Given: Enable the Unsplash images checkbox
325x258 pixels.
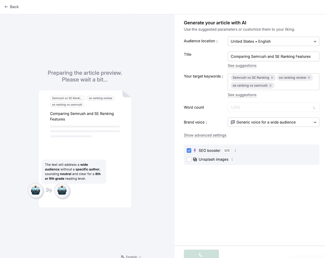Looking at the screenshot, I should [x=189, y=159].
